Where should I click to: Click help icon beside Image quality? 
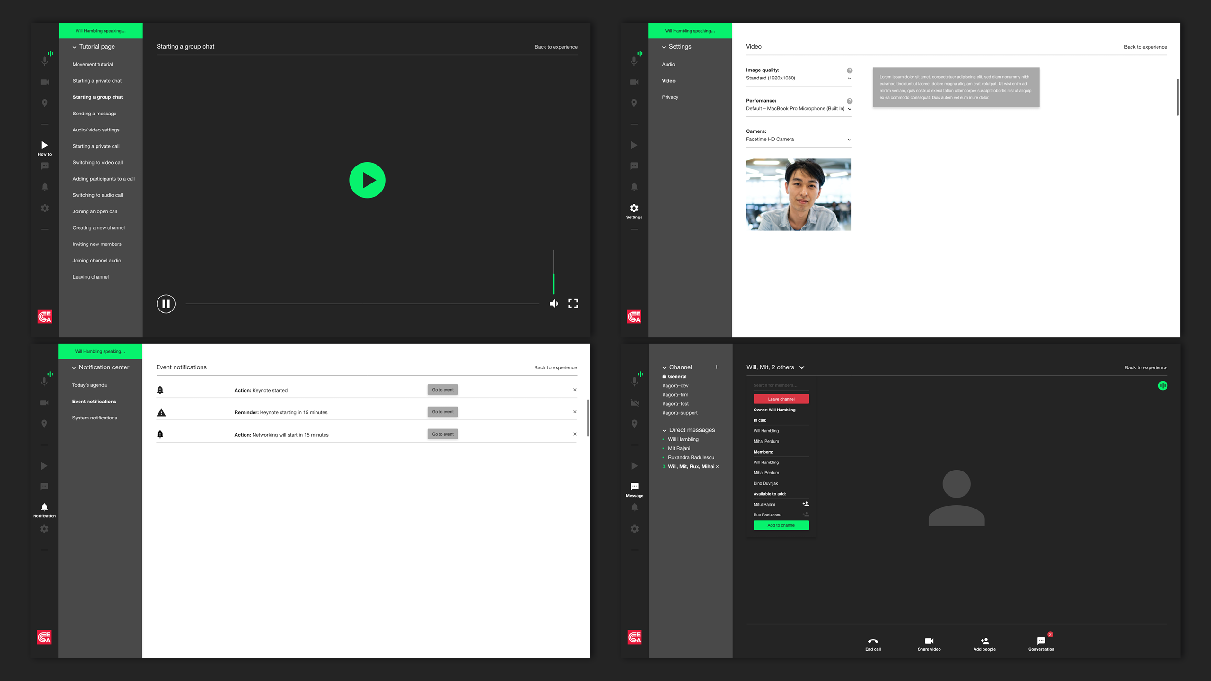[x=850, y=70]
